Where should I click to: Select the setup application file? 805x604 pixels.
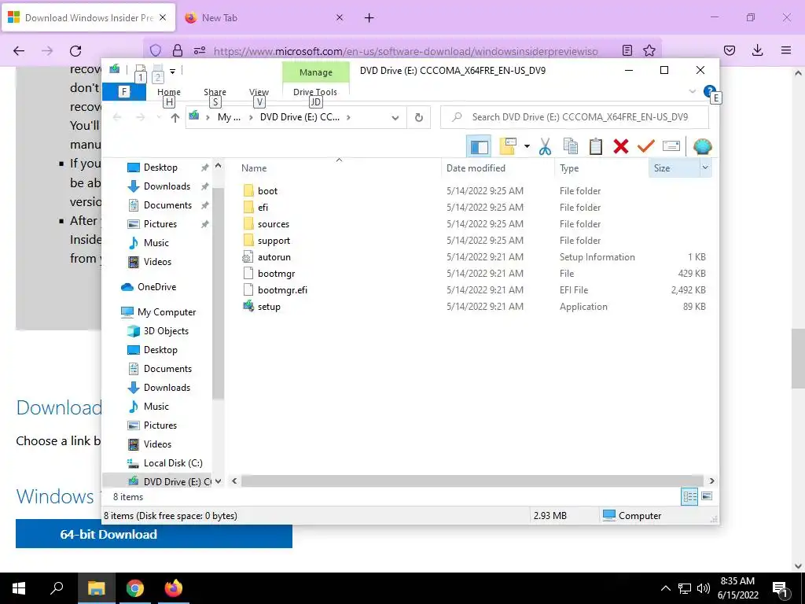point(269,307)
